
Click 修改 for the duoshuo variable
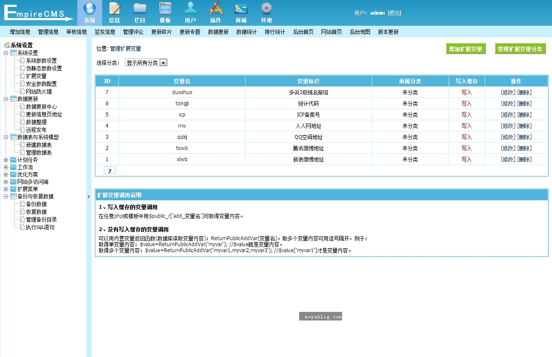pos(508,92)
